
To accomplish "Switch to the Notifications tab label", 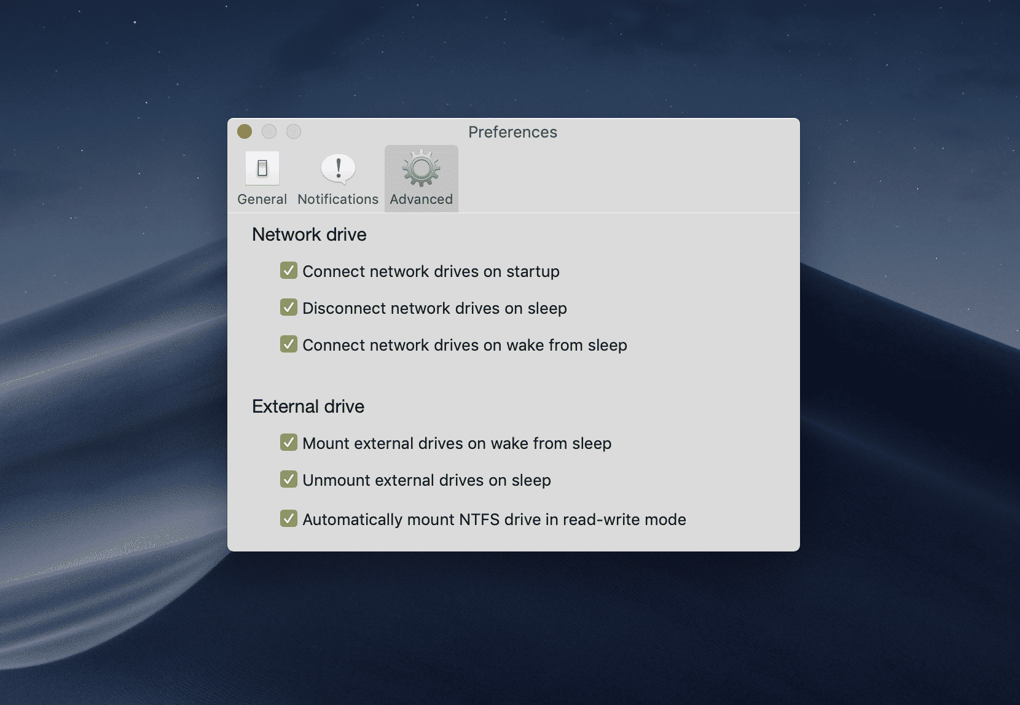I will pyautogui.click(x=338, y=200).
